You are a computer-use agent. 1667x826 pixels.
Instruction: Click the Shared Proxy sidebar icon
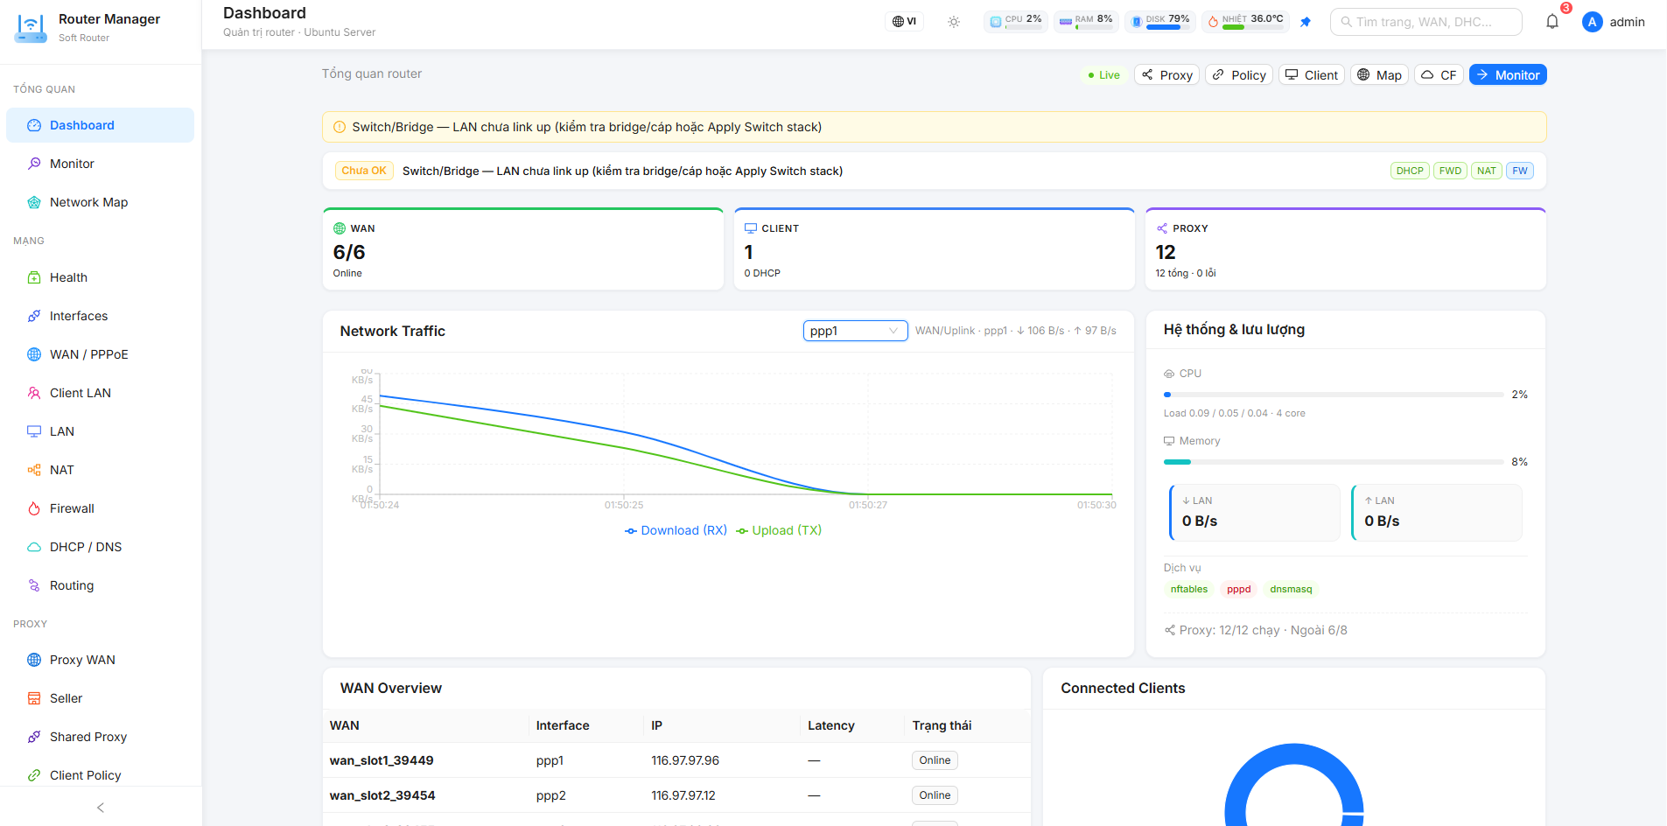[34, 737]
